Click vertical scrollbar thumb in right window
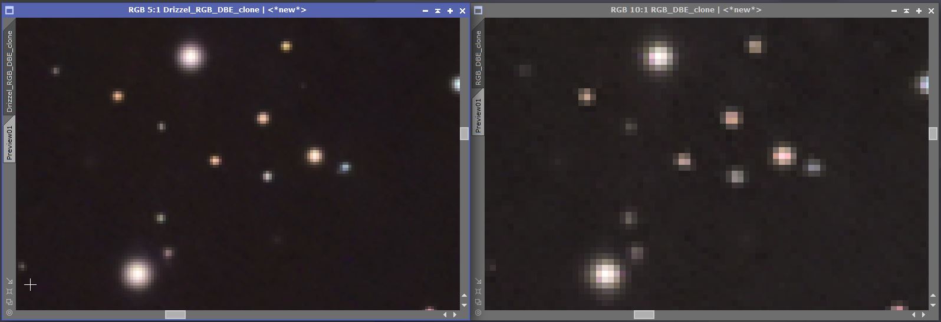The height and width of the screenshot is (322, 941). (933, 134)
